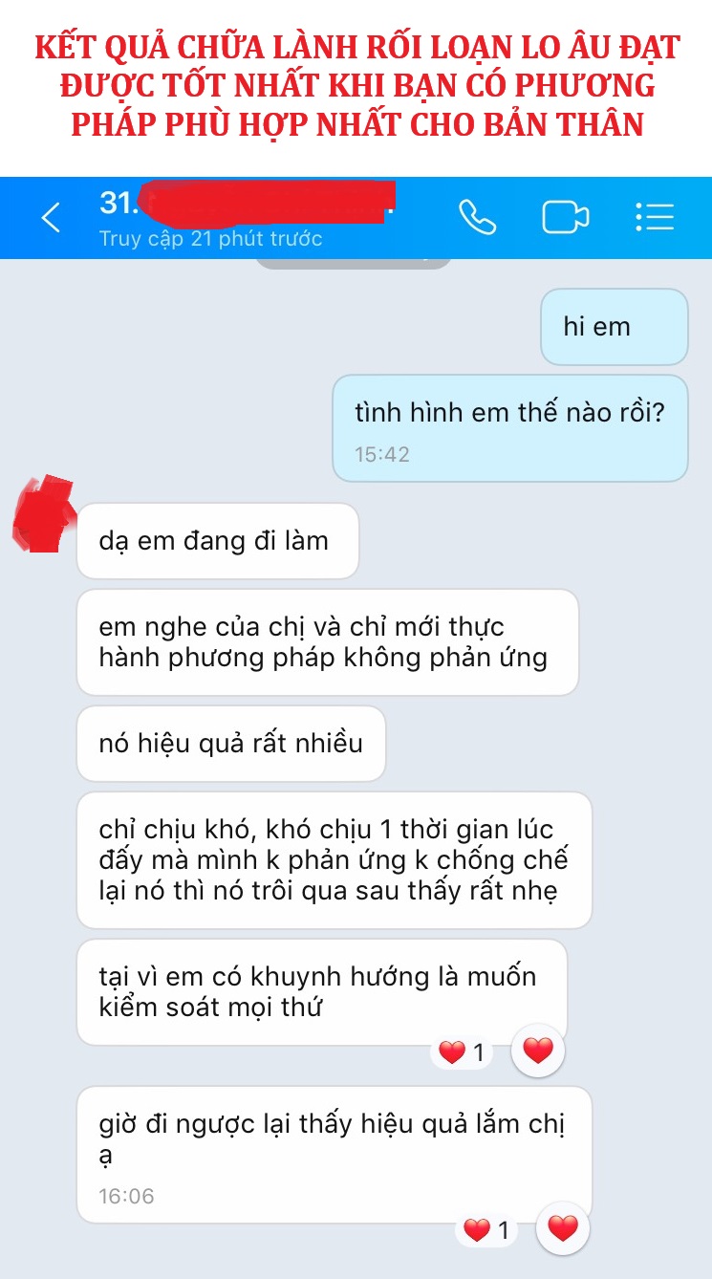Go back using the header arrow
Viewport: 712px width, 1279px height.
[51, 218]
